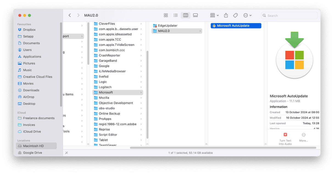Select the Google folder
334x174 pixels.
coord(118,66)
